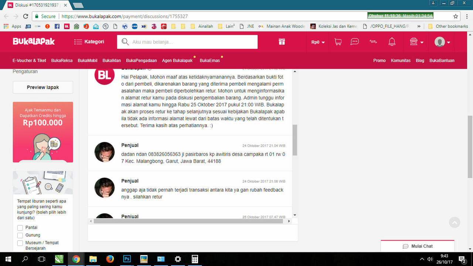Click the transactions arrows icon
The height and width of the screenshot is (266, 473).
click(x=373, y=42)
